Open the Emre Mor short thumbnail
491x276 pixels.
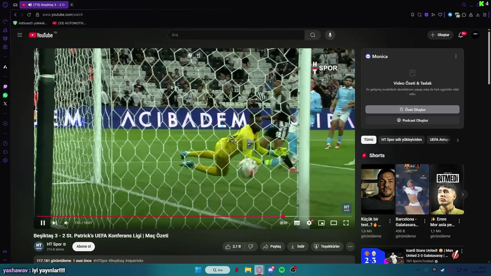447,189
